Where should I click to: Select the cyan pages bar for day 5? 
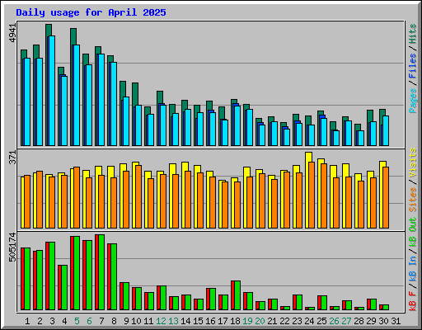click(77, 95)
